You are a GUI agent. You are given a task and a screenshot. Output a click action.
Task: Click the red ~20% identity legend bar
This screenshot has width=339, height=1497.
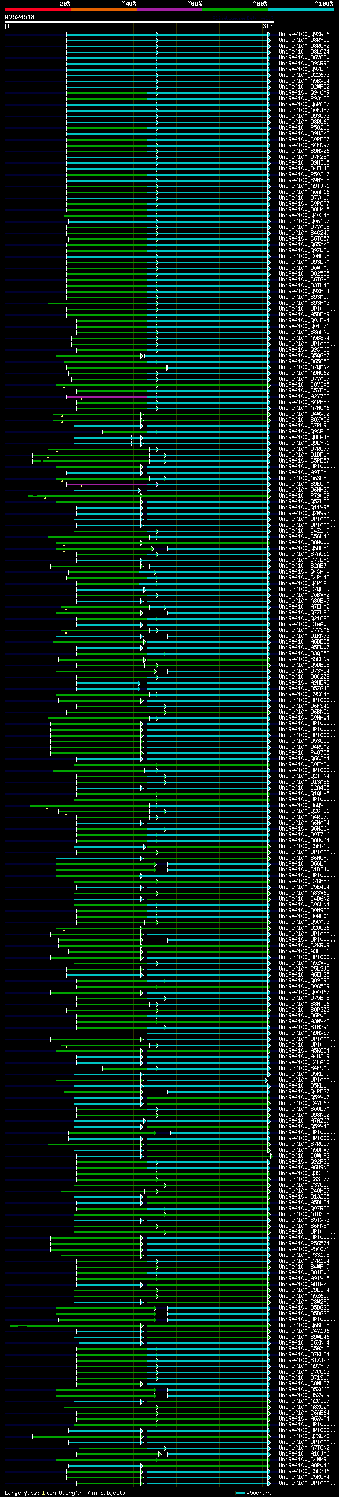click(38, 10)
